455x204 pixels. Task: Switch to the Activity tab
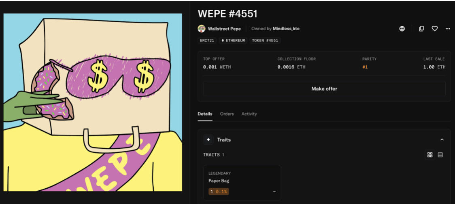(x=249, y=114)
